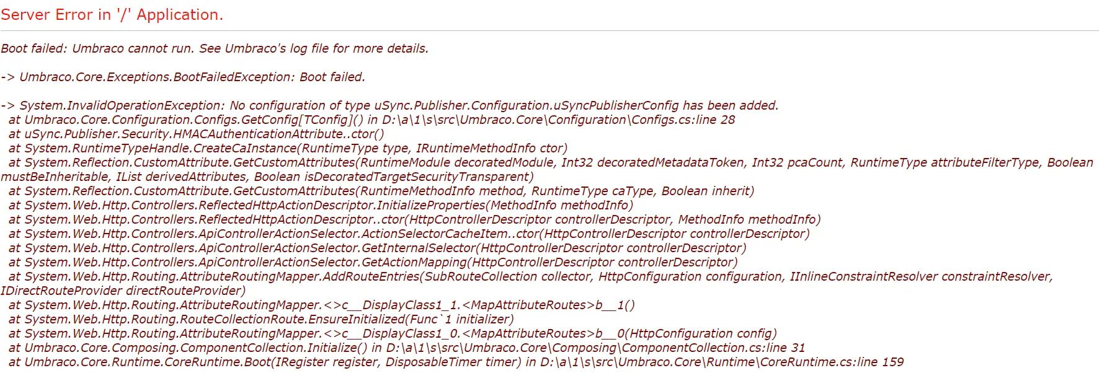This screenshot has width=1099, height=373.
Task: Select the RouteCollectionRoute.EnsureInitialized line
Action: (x=261, y=319)
